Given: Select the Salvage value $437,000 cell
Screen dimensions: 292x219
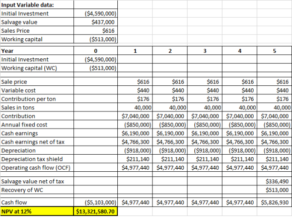Looking at the screenshot, I should (x=96, y=22).
